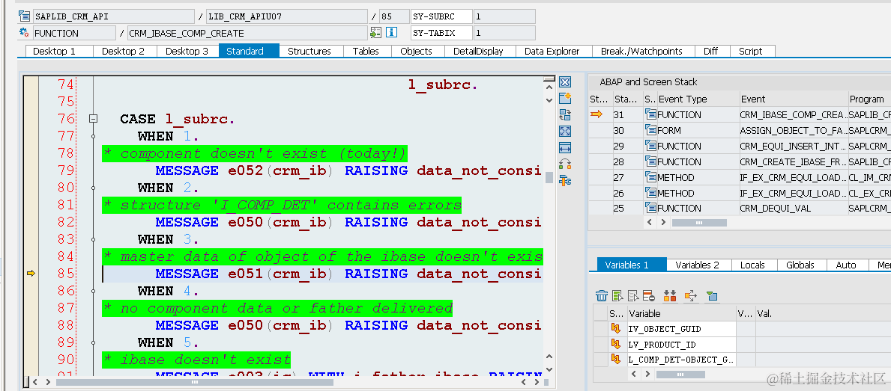Switch to Desktop 3 tab
This screenshot has width=891, height=391.
click(x=187, y=51)
